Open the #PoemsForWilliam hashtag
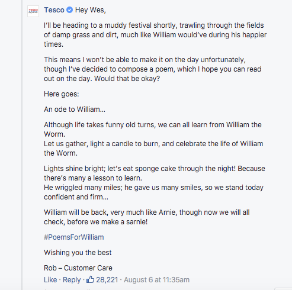Viewport: 292px width, 290px height. 74,237
